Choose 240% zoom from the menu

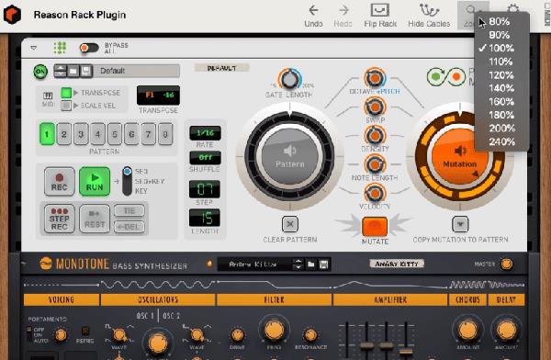point(501,141)
